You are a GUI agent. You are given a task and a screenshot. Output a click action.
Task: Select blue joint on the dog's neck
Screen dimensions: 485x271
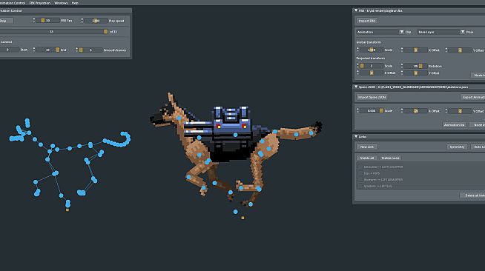pos(179,118)
